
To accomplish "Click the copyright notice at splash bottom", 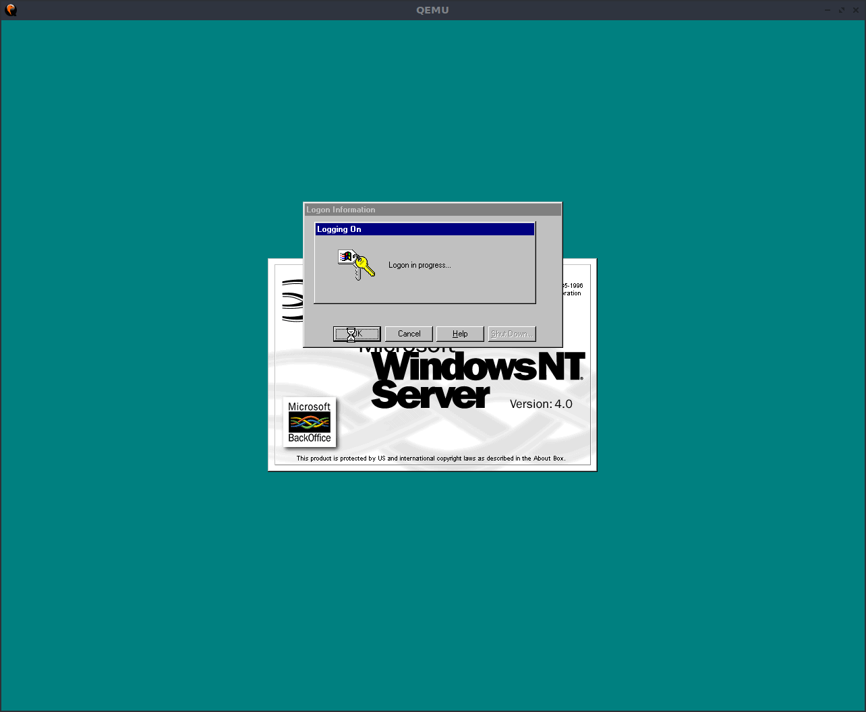I will click(x=431, y=458).
